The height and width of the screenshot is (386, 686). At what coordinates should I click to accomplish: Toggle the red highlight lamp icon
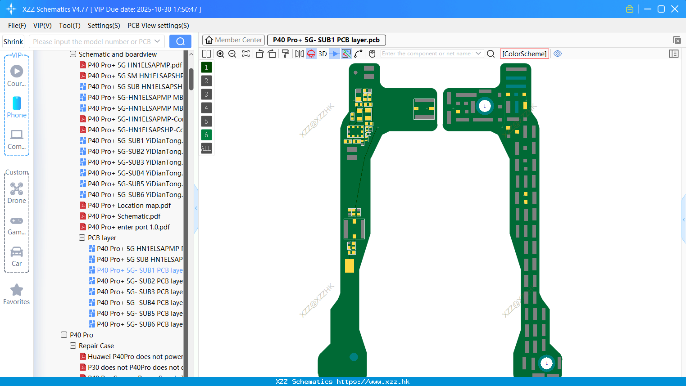pos(311,54)
